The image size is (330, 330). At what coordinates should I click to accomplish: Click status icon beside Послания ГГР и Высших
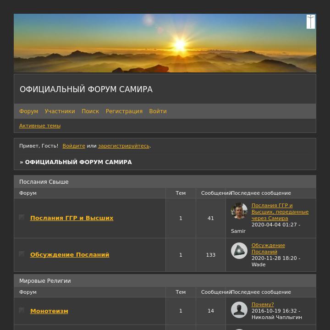point(22,217)
